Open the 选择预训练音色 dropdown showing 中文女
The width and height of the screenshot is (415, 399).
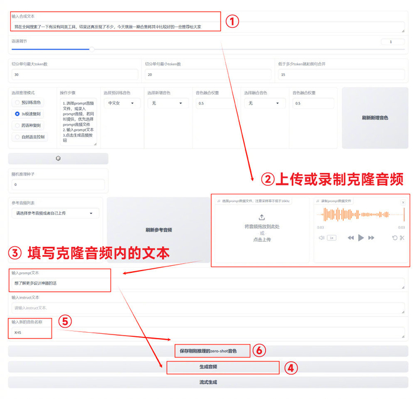[122, 103]
